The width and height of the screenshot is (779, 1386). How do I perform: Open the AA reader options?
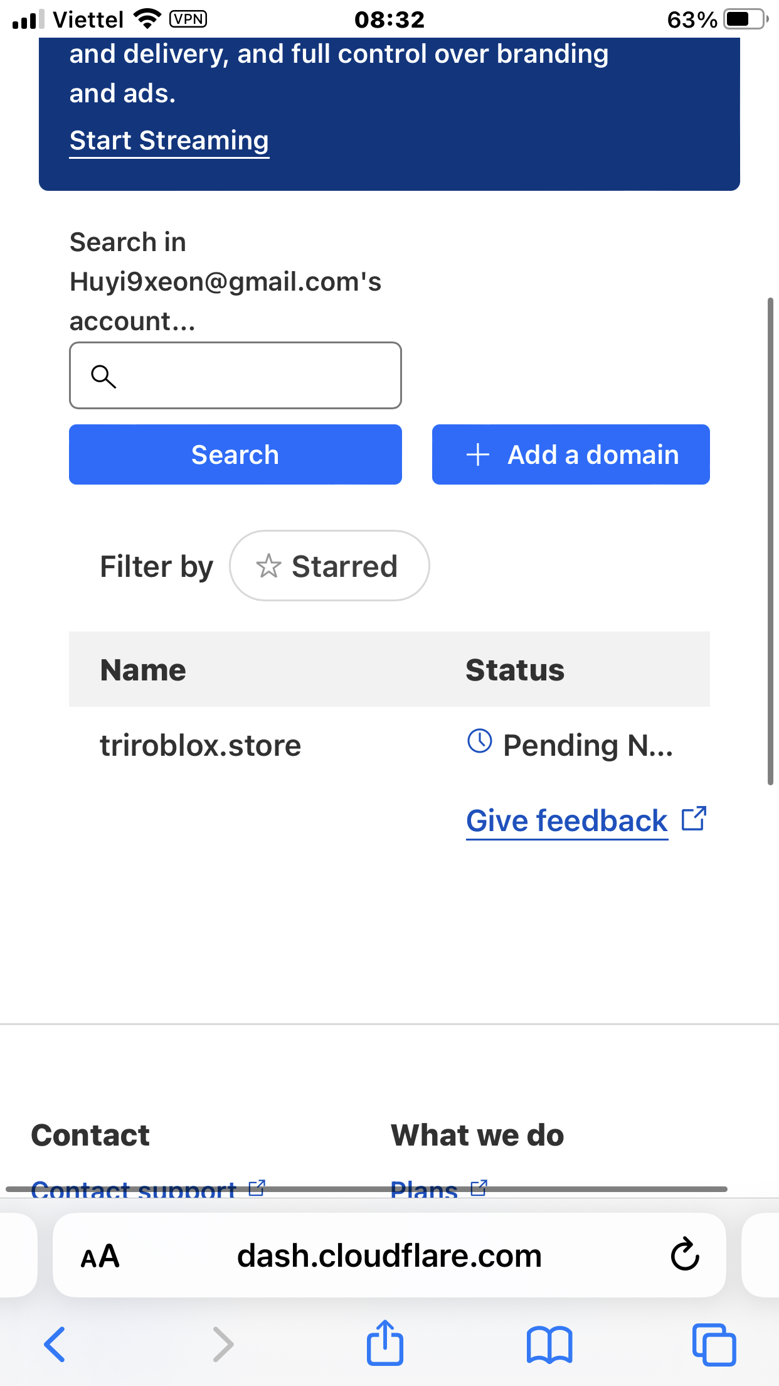(x=100, y=1256)
